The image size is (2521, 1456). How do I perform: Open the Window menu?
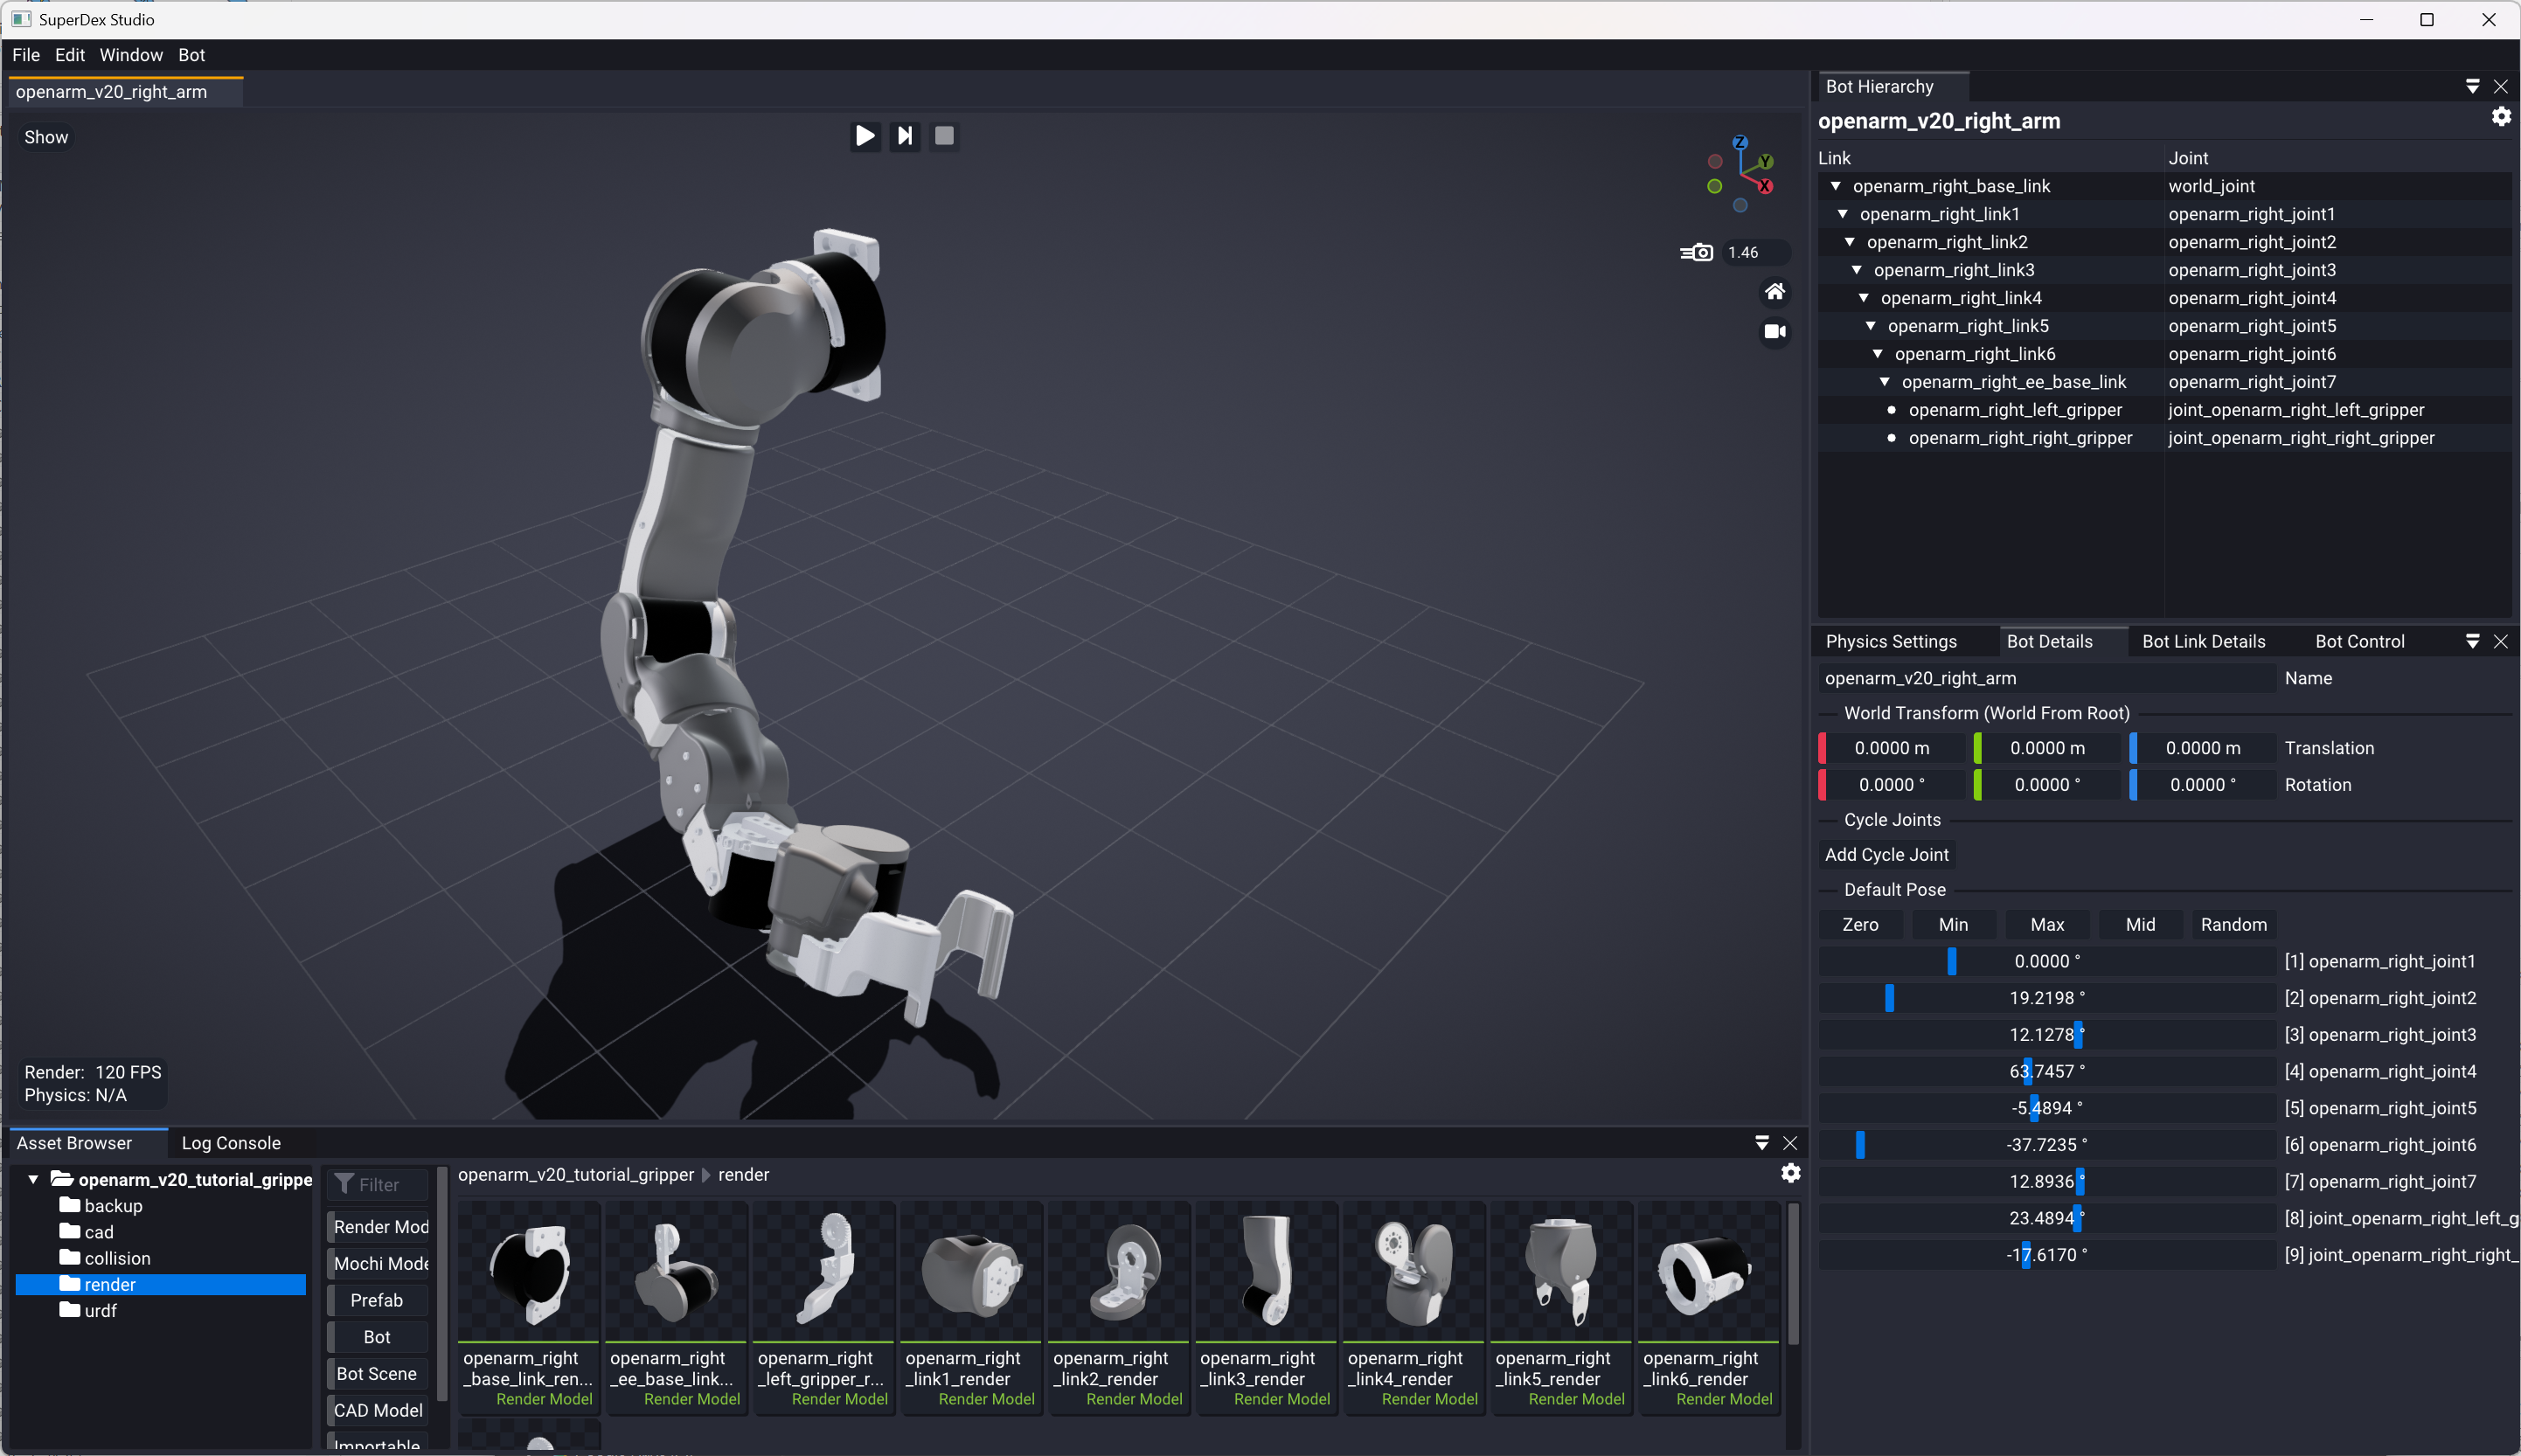(x=131, y=55)
